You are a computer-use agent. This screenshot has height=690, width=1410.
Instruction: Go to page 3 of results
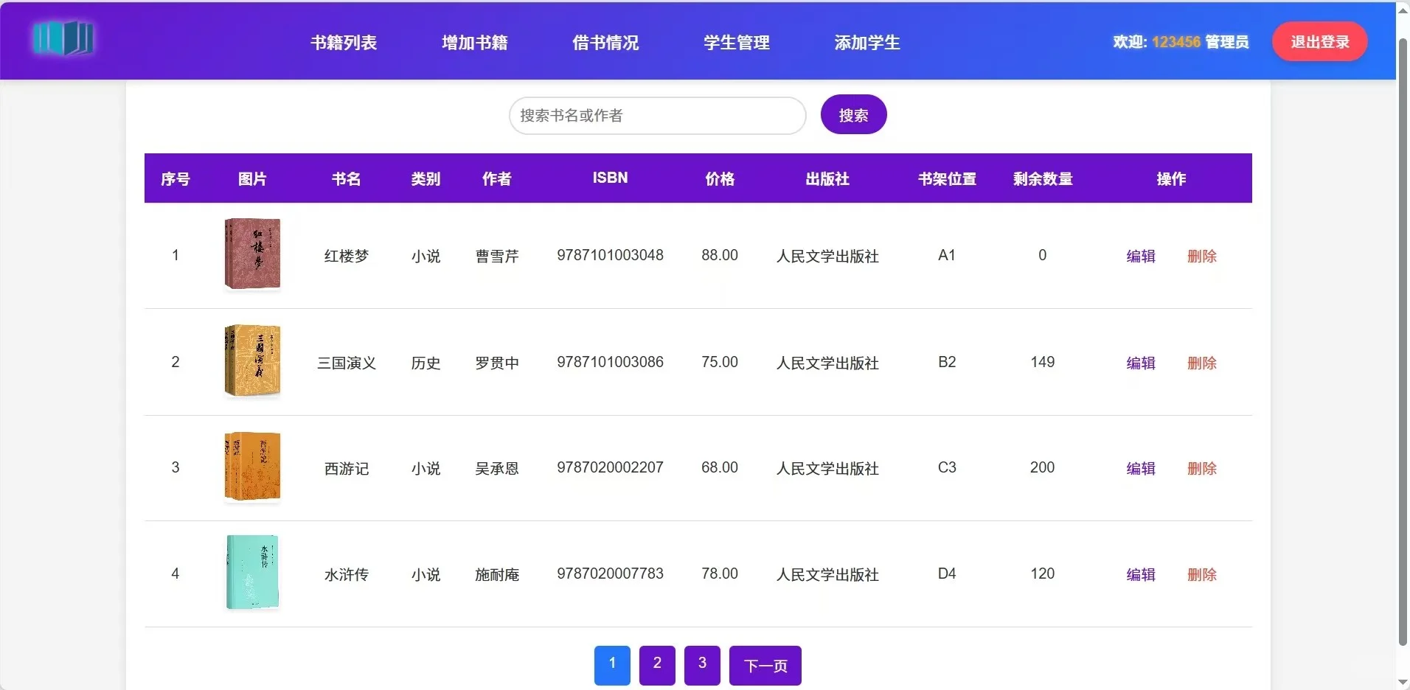(x=701, y=664)
